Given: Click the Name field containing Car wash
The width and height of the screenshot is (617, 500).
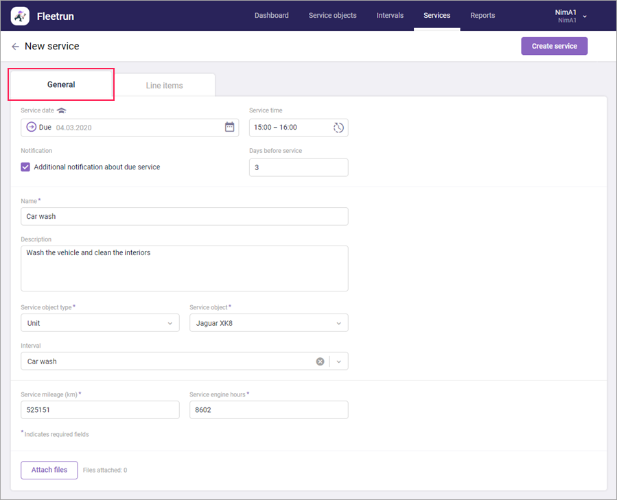Looking at the screenshot, I should click(185, 216).
